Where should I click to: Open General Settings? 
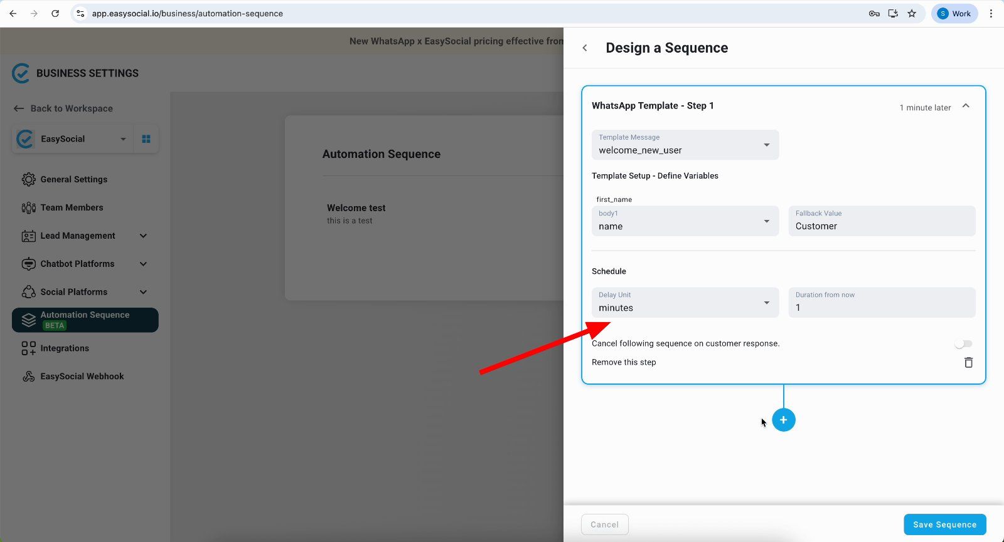[x=74, y=179]
